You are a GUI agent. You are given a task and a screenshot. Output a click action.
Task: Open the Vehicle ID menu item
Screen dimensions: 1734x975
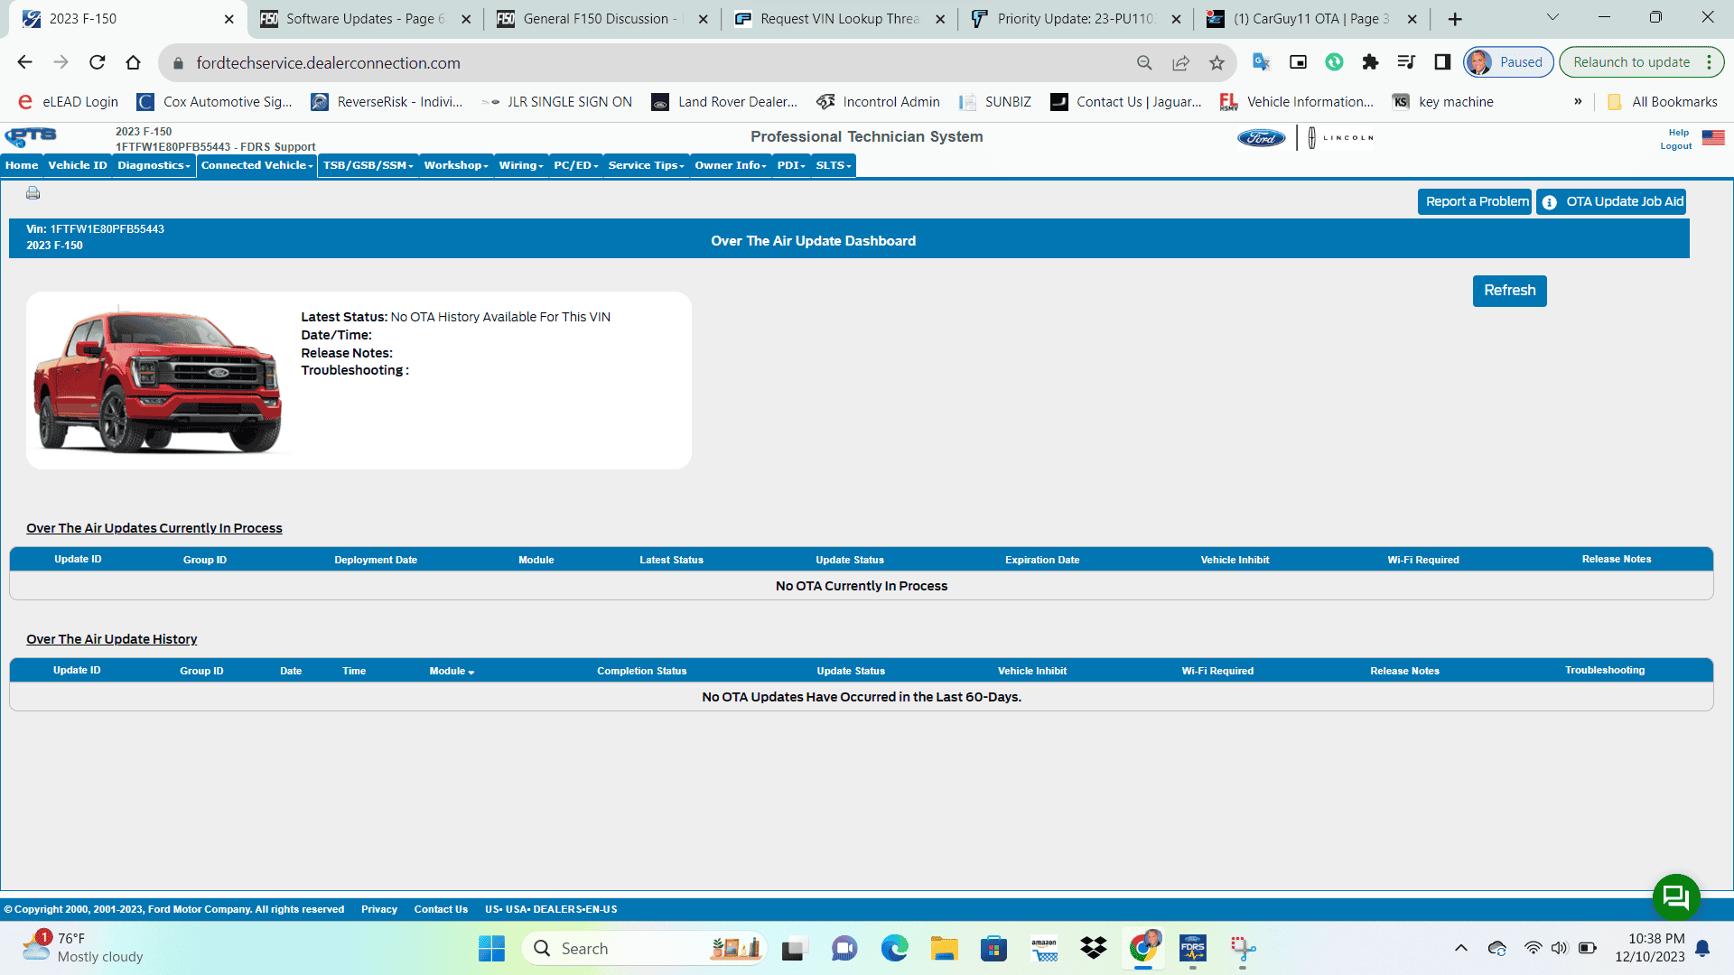point(78,165)
